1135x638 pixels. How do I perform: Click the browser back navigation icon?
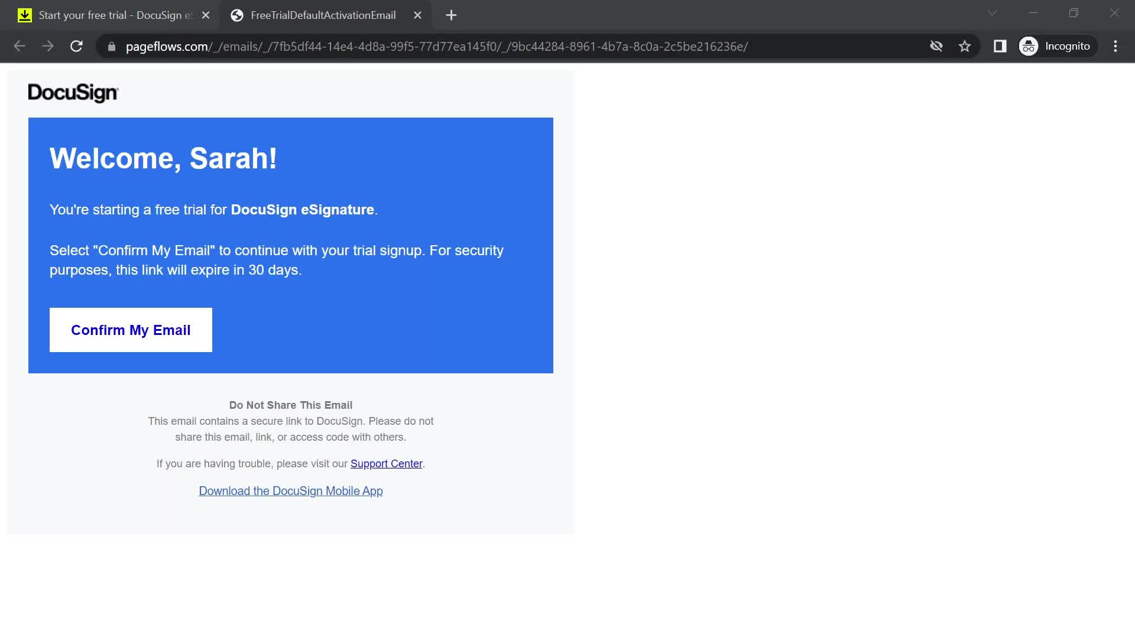[x=20, y=46]
